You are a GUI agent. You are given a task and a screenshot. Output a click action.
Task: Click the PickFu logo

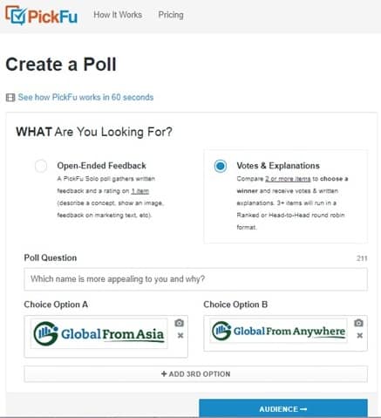point(42,16)
